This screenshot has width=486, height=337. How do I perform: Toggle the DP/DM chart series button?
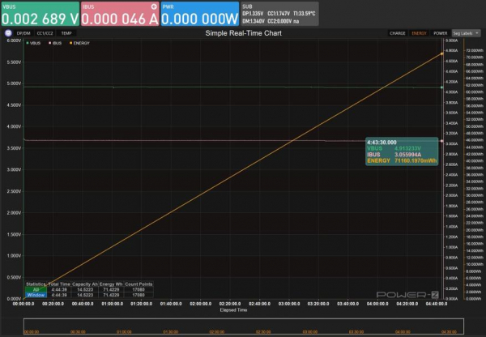(23, 33)
